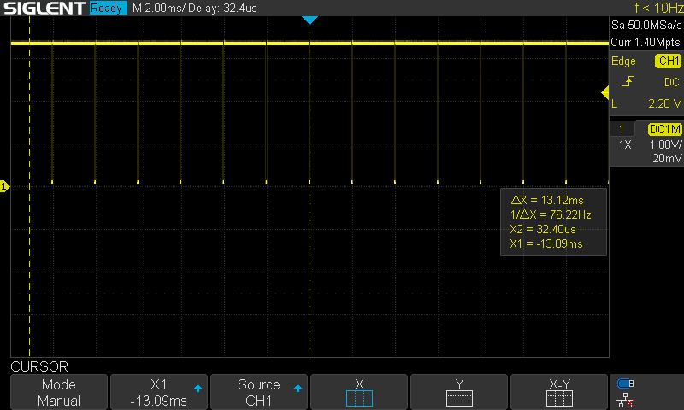Click the 1.00V/ vertical scale value
684x410 pixels.
(x=665, y=144)
